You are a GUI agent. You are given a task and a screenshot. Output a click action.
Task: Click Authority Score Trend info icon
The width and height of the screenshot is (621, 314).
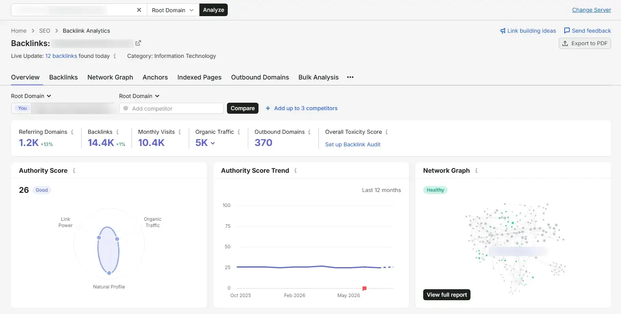[x=296, y=170]
